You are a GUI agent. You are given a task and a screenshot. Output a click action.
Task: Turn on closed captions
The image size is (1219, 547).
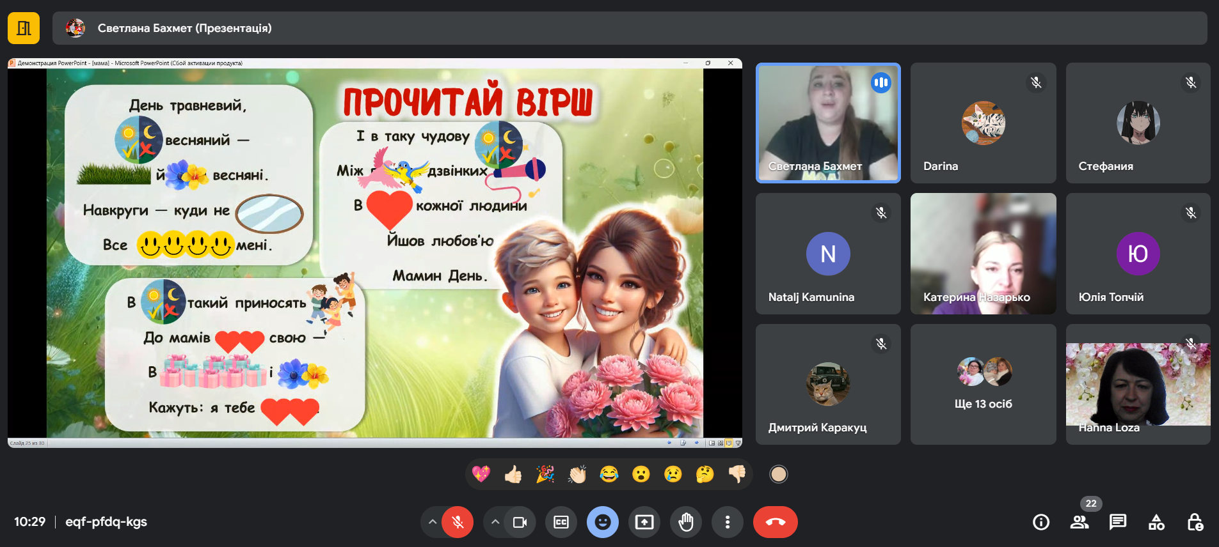561,522
